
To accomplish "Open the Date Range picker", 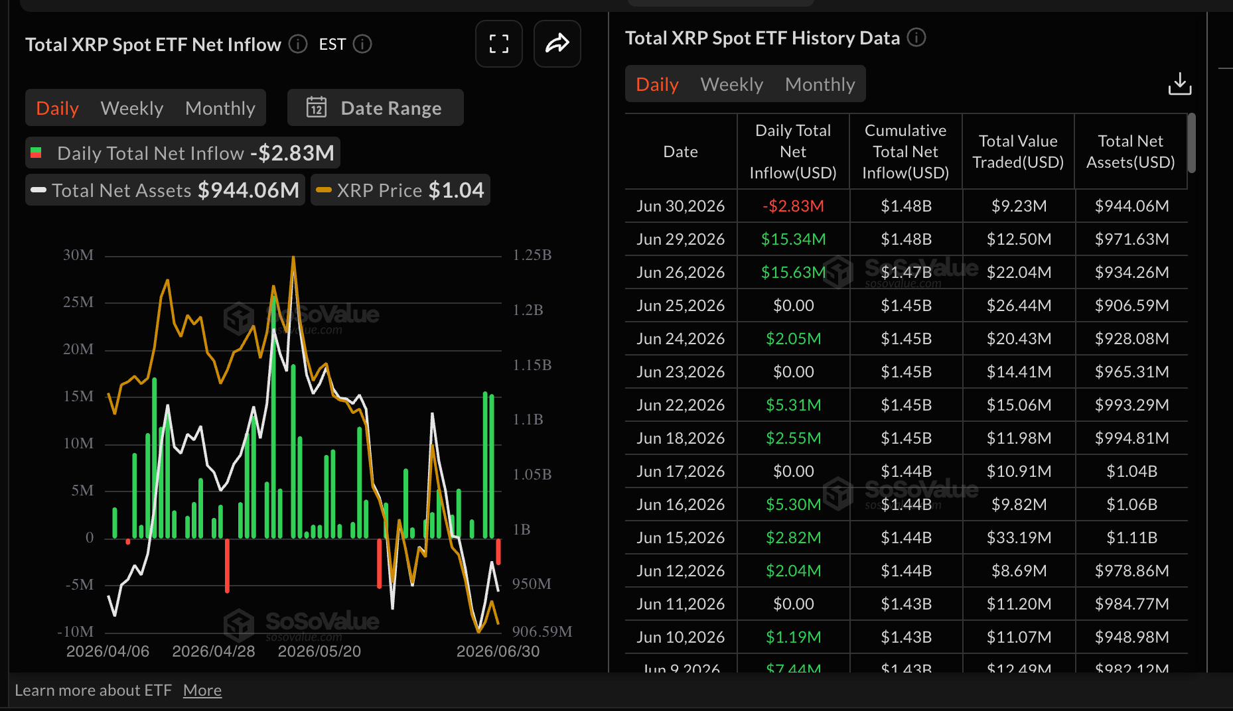I will (x=376, y=107).
